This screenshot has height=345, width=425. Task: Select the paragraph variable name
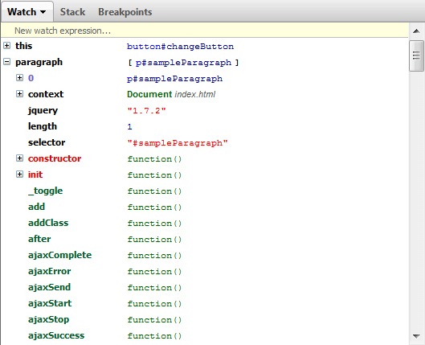(39, 63)
